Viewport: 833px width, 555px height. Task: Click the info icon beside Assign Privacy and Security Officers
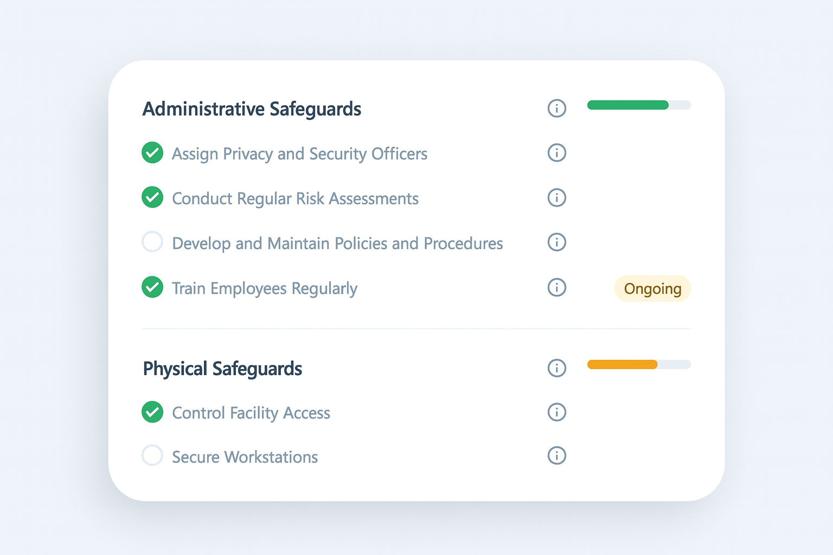556,153
